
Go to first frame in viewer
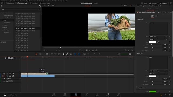[80, 50]
